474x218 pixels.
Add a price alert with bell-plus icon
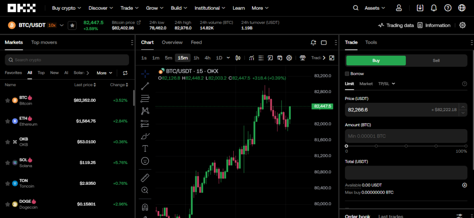tap(313, 42)
